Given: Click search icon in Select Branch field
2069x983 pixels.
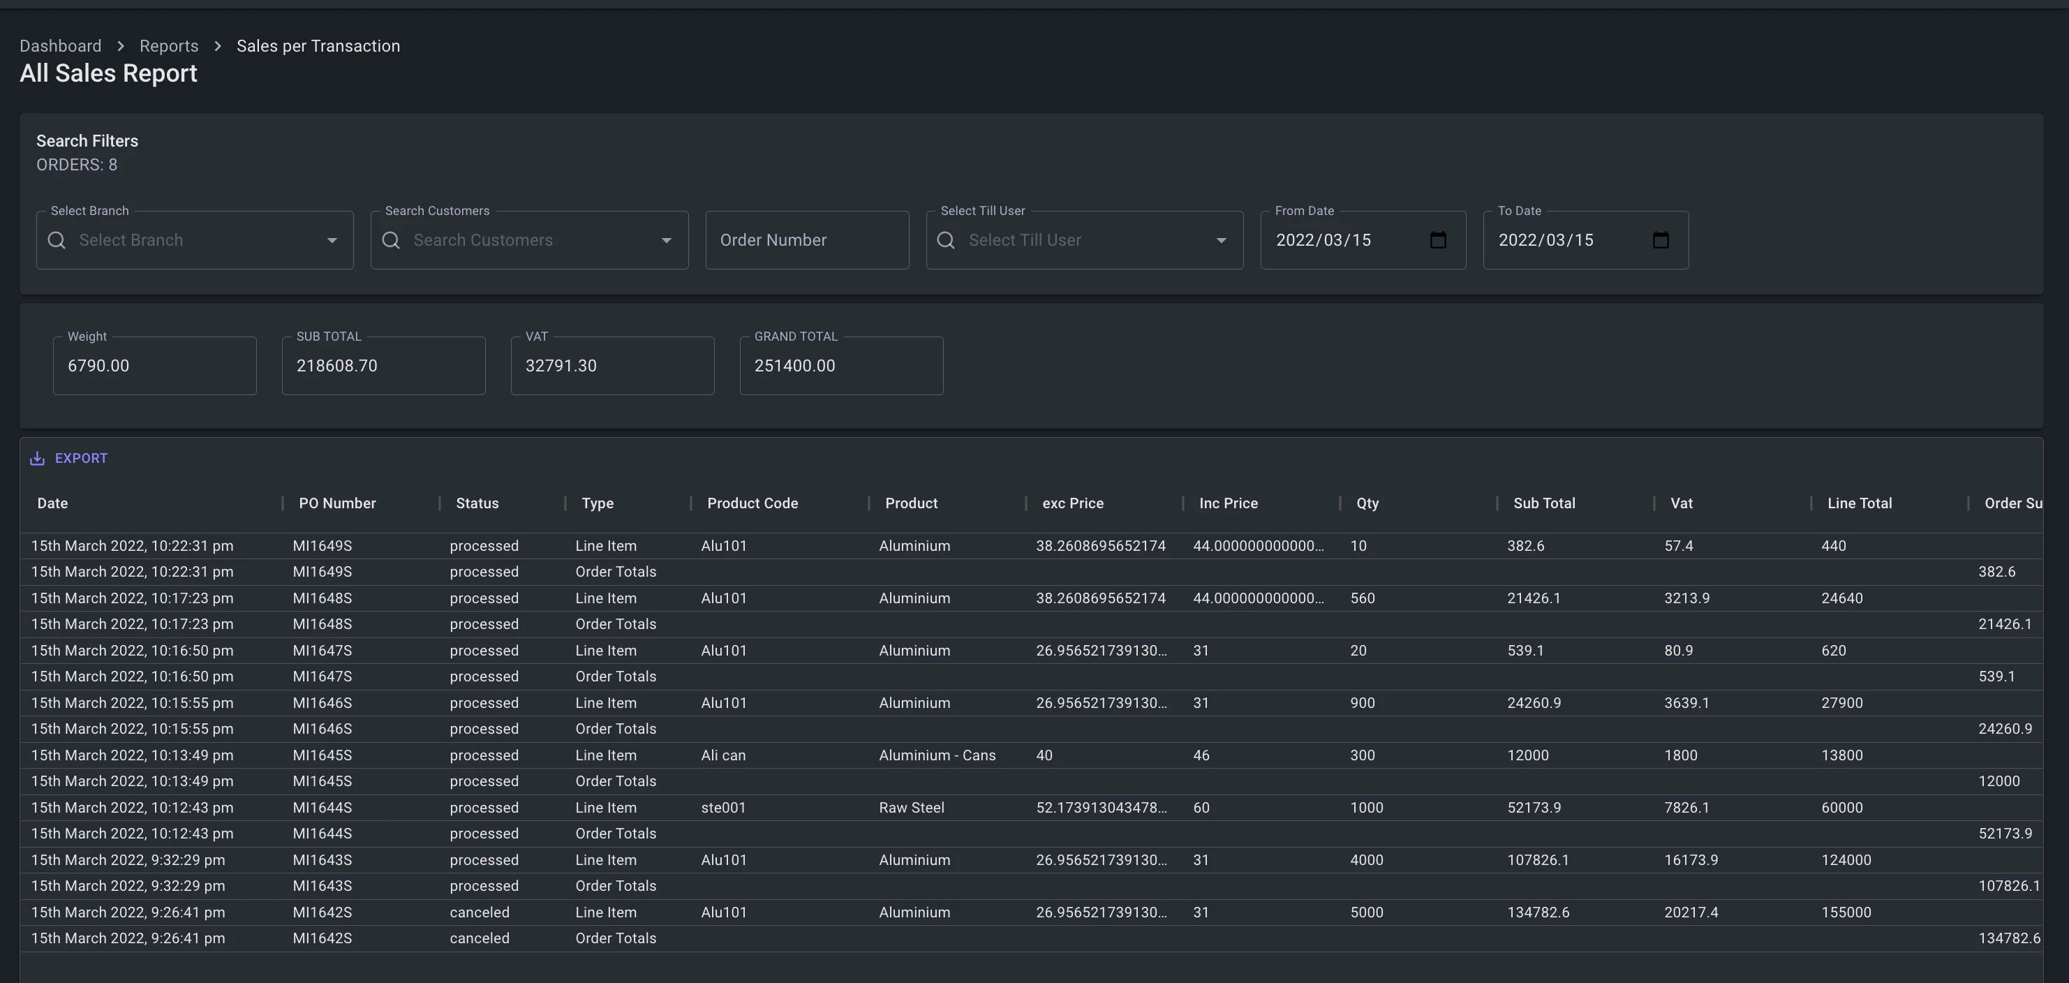Looking at the screenshot, I should [x=57, y=240].
